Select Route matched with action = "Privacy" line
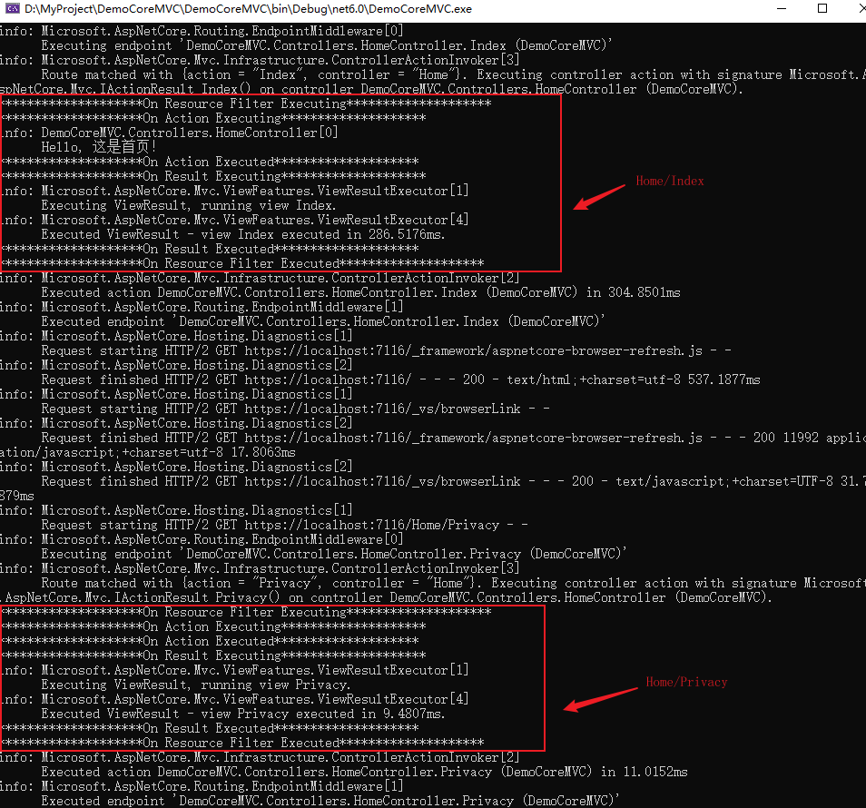 453,583
